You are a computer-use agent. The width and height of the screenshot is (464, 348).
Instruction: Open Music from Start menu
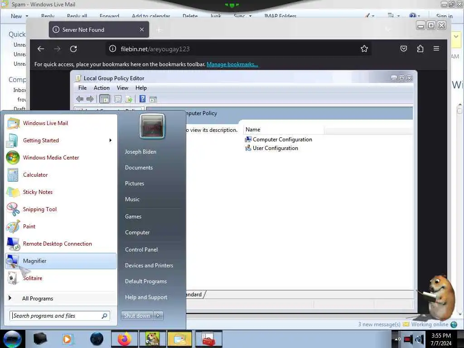tap(132, 199)
